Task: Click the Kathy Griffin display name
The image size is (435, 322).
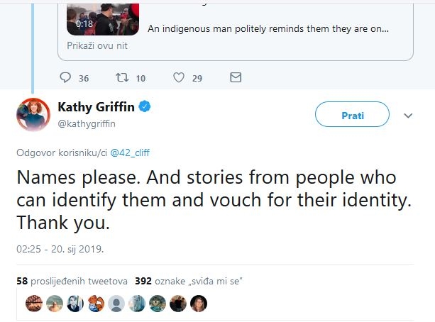Action: pos(97,107)
